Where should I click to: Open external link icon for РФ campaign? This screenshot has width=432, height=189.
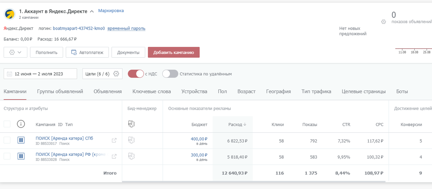click(x=114, y=157)
